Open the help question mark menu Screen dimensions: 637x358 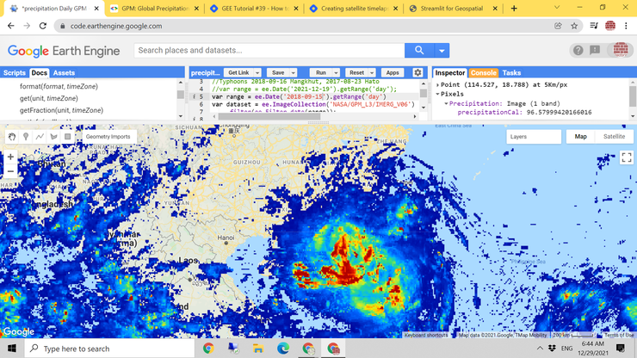pos(578,51)
